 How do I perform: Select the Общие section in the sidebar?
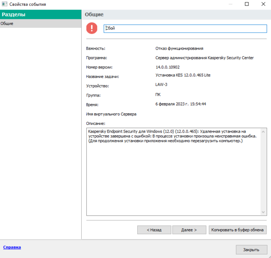41,23
